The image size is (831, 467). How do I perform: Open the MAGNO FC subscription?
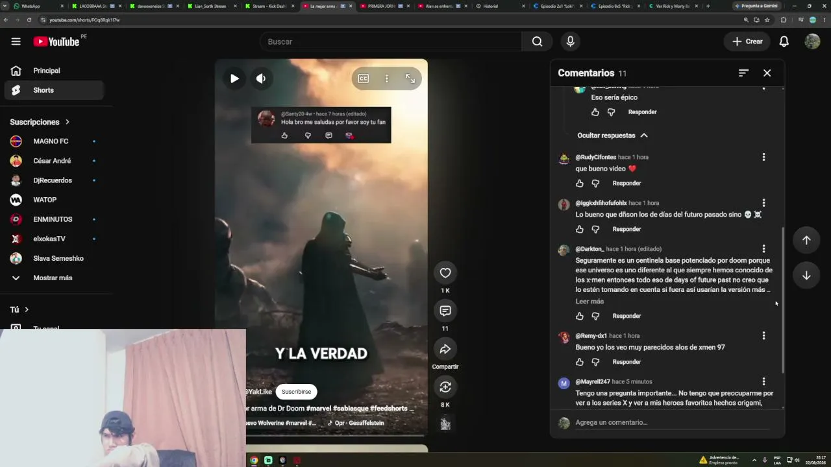[54, 141]
